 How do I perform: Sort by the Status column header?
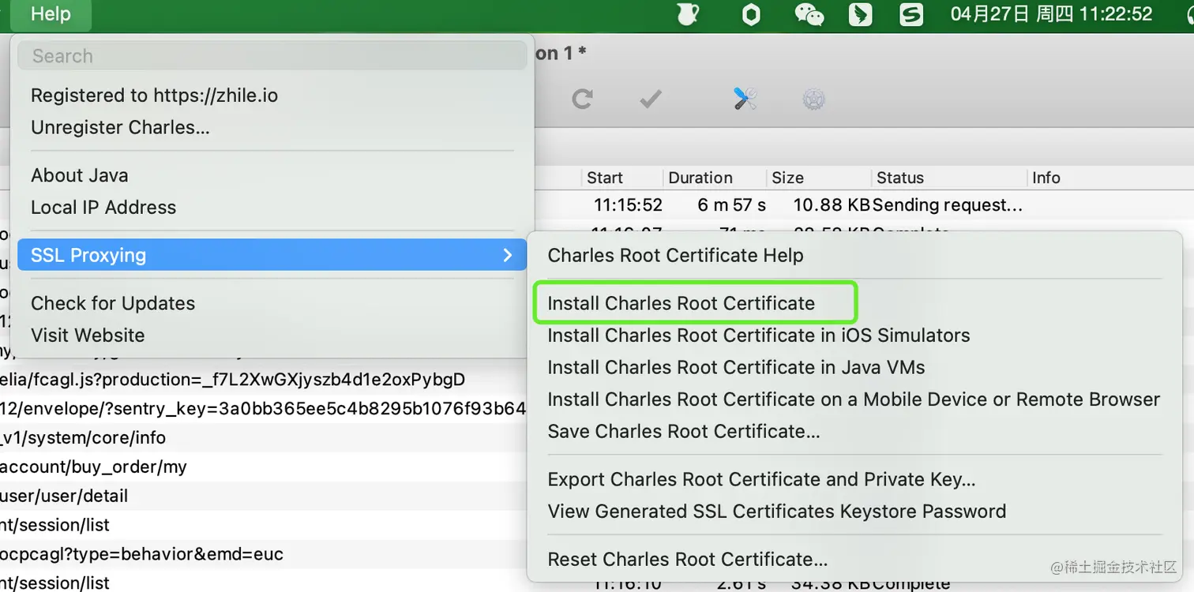point(948,178)
